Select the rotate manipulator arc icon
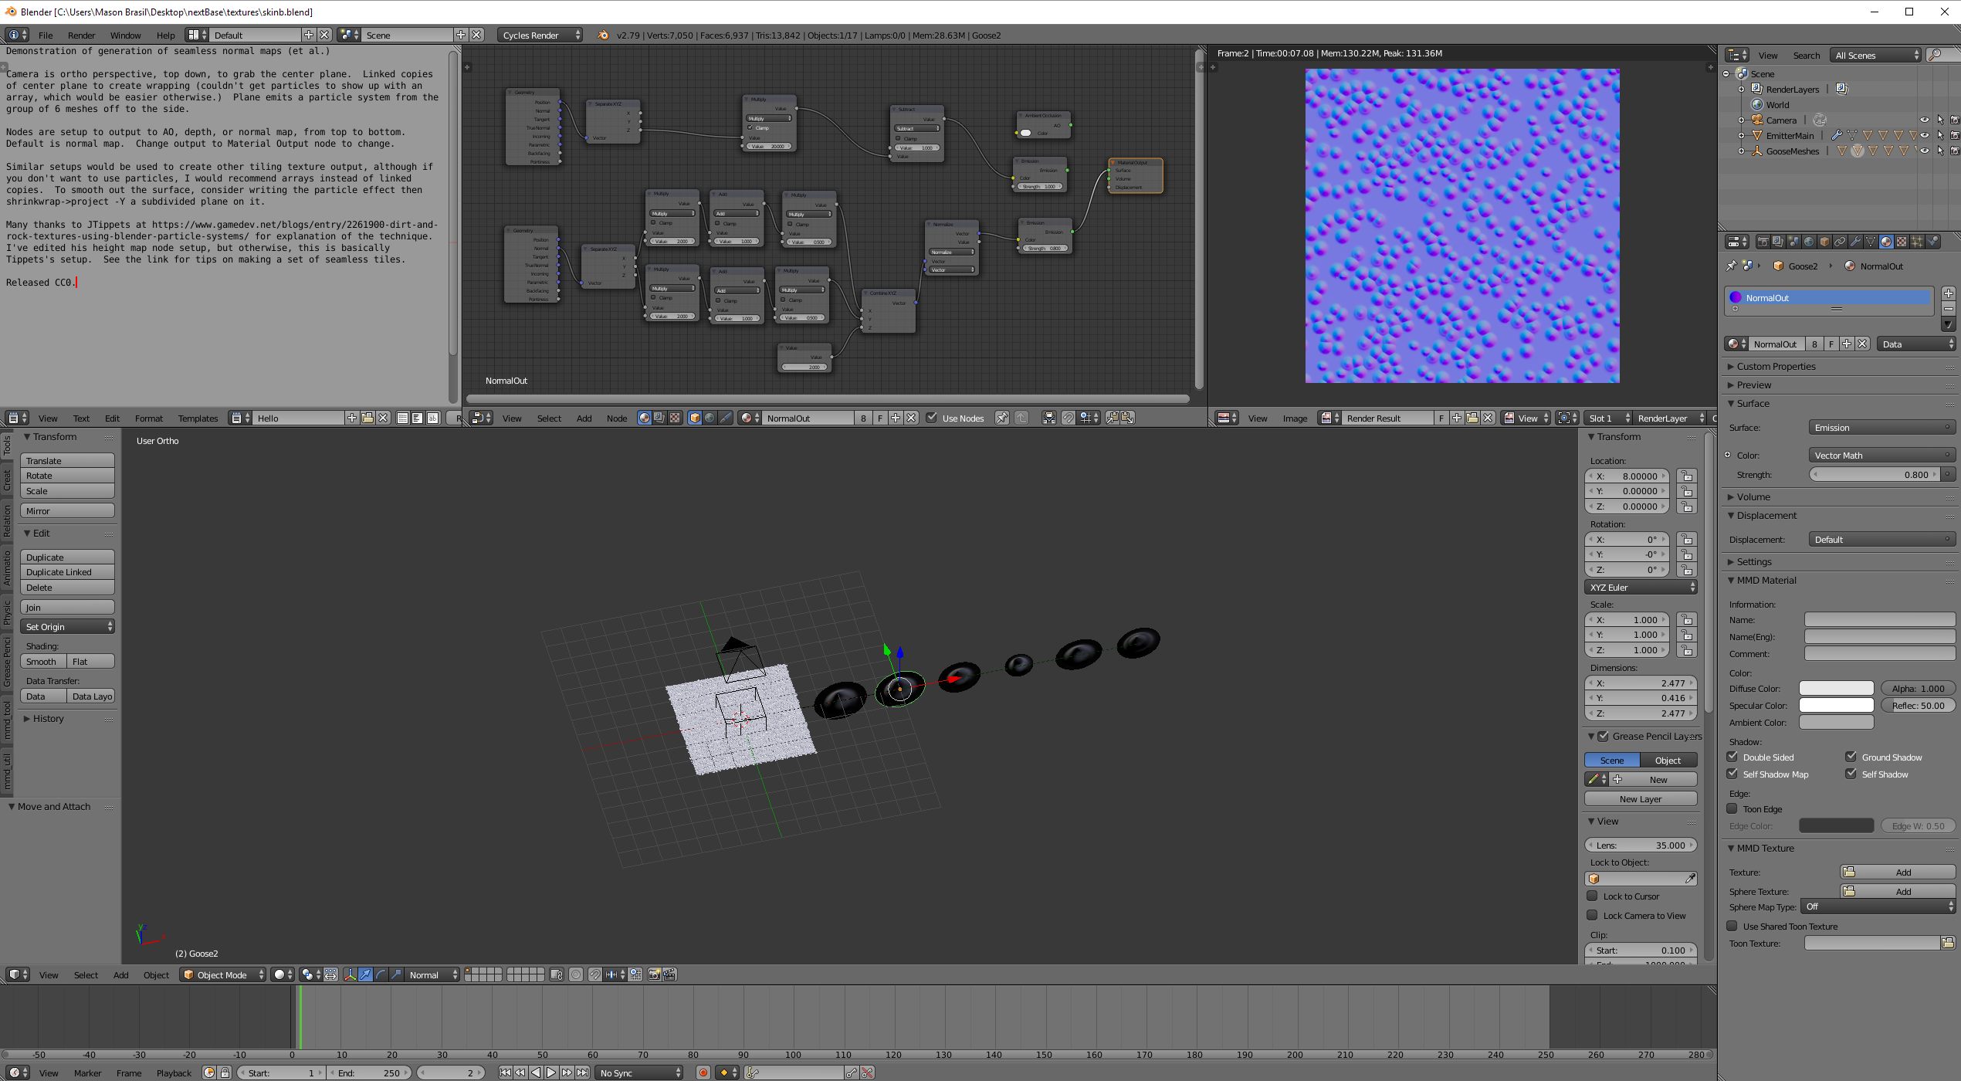 (x=381, y=974)
